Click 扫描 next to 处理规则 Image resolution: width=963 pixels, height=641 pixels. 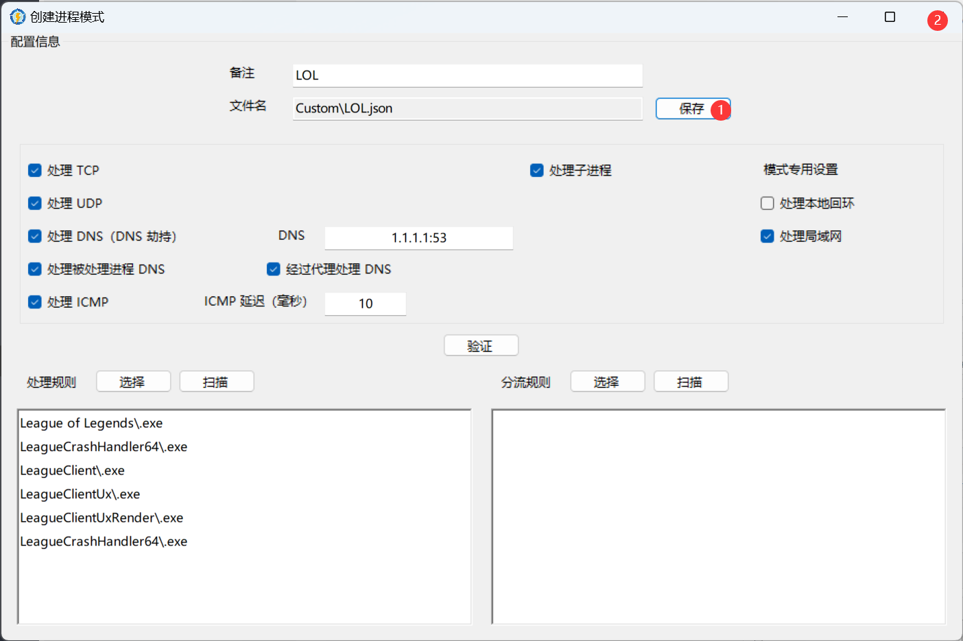point(216,382)
